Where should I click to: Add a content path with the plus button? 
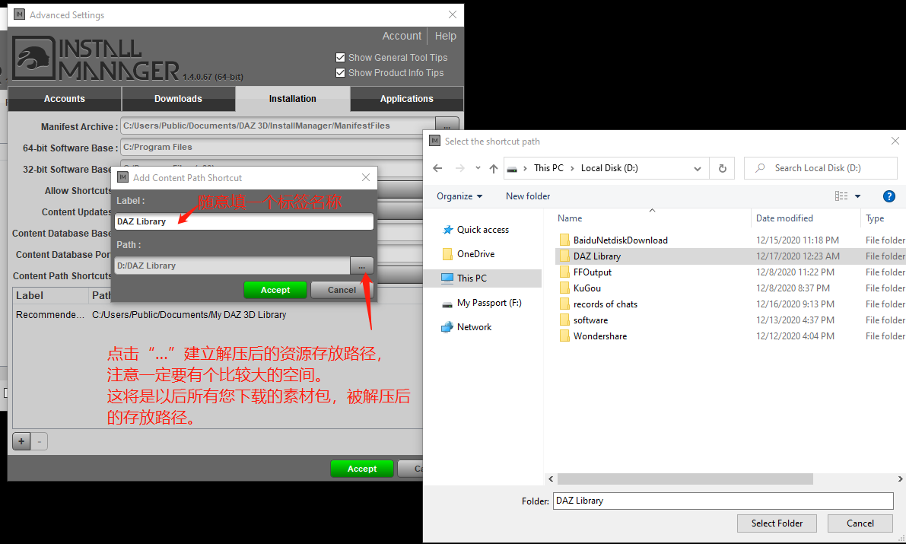tap(21, 442)
